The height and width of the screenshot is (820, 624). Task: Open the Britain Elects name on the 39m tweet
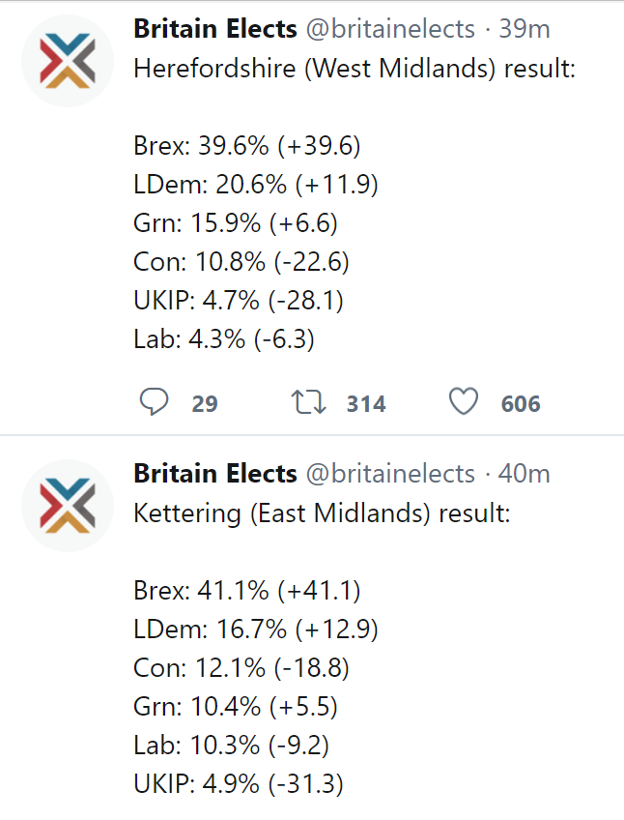click(215, 29)
